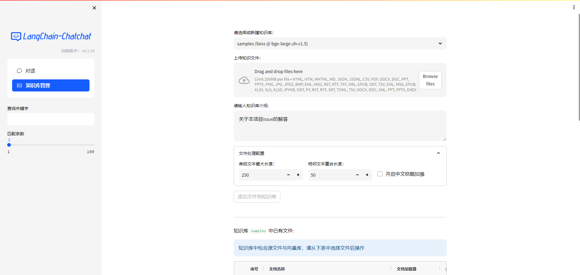This screenshot has width=580, height=275.
Task: Decrease 单段文本最大长度 with minus
Action: [288, 175]
